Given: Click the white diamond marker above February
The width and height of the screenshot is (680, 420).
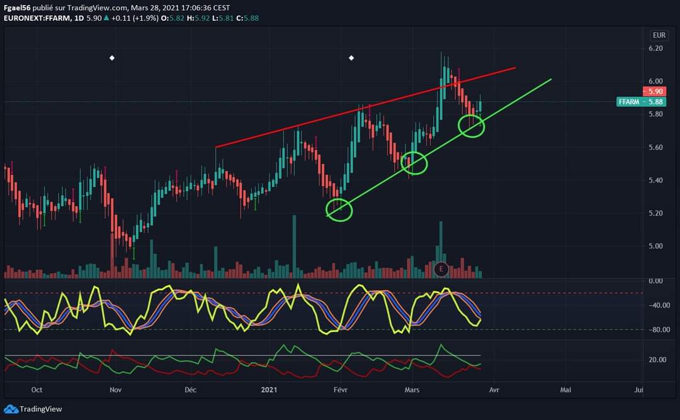Looking at the screenshot, I should coord(351,58).
